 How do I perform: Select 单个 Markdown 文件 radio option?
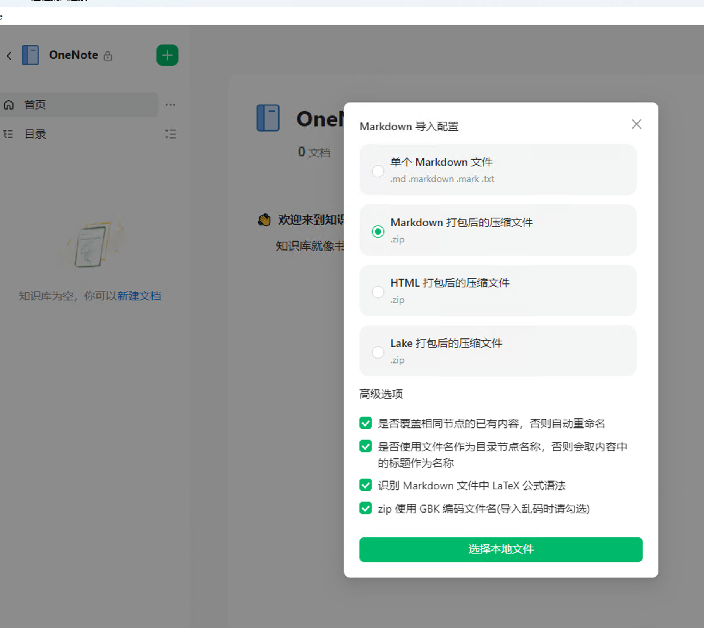(x=378, y=171)
